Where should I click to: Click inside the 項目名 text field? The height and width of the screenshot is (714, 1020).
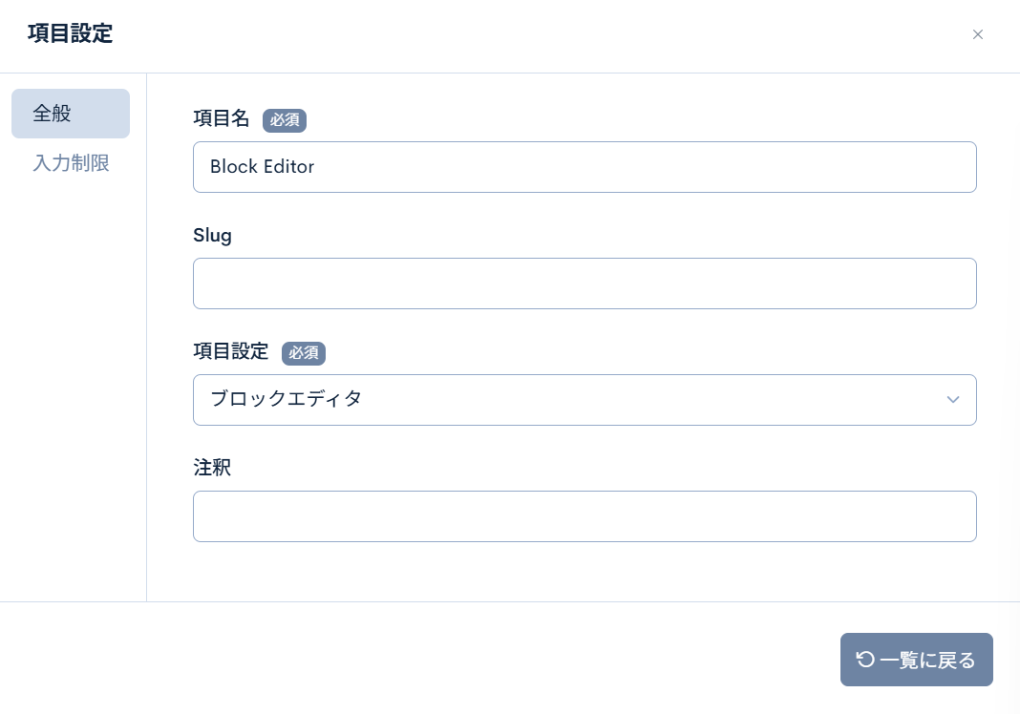(x=584, y=167)
